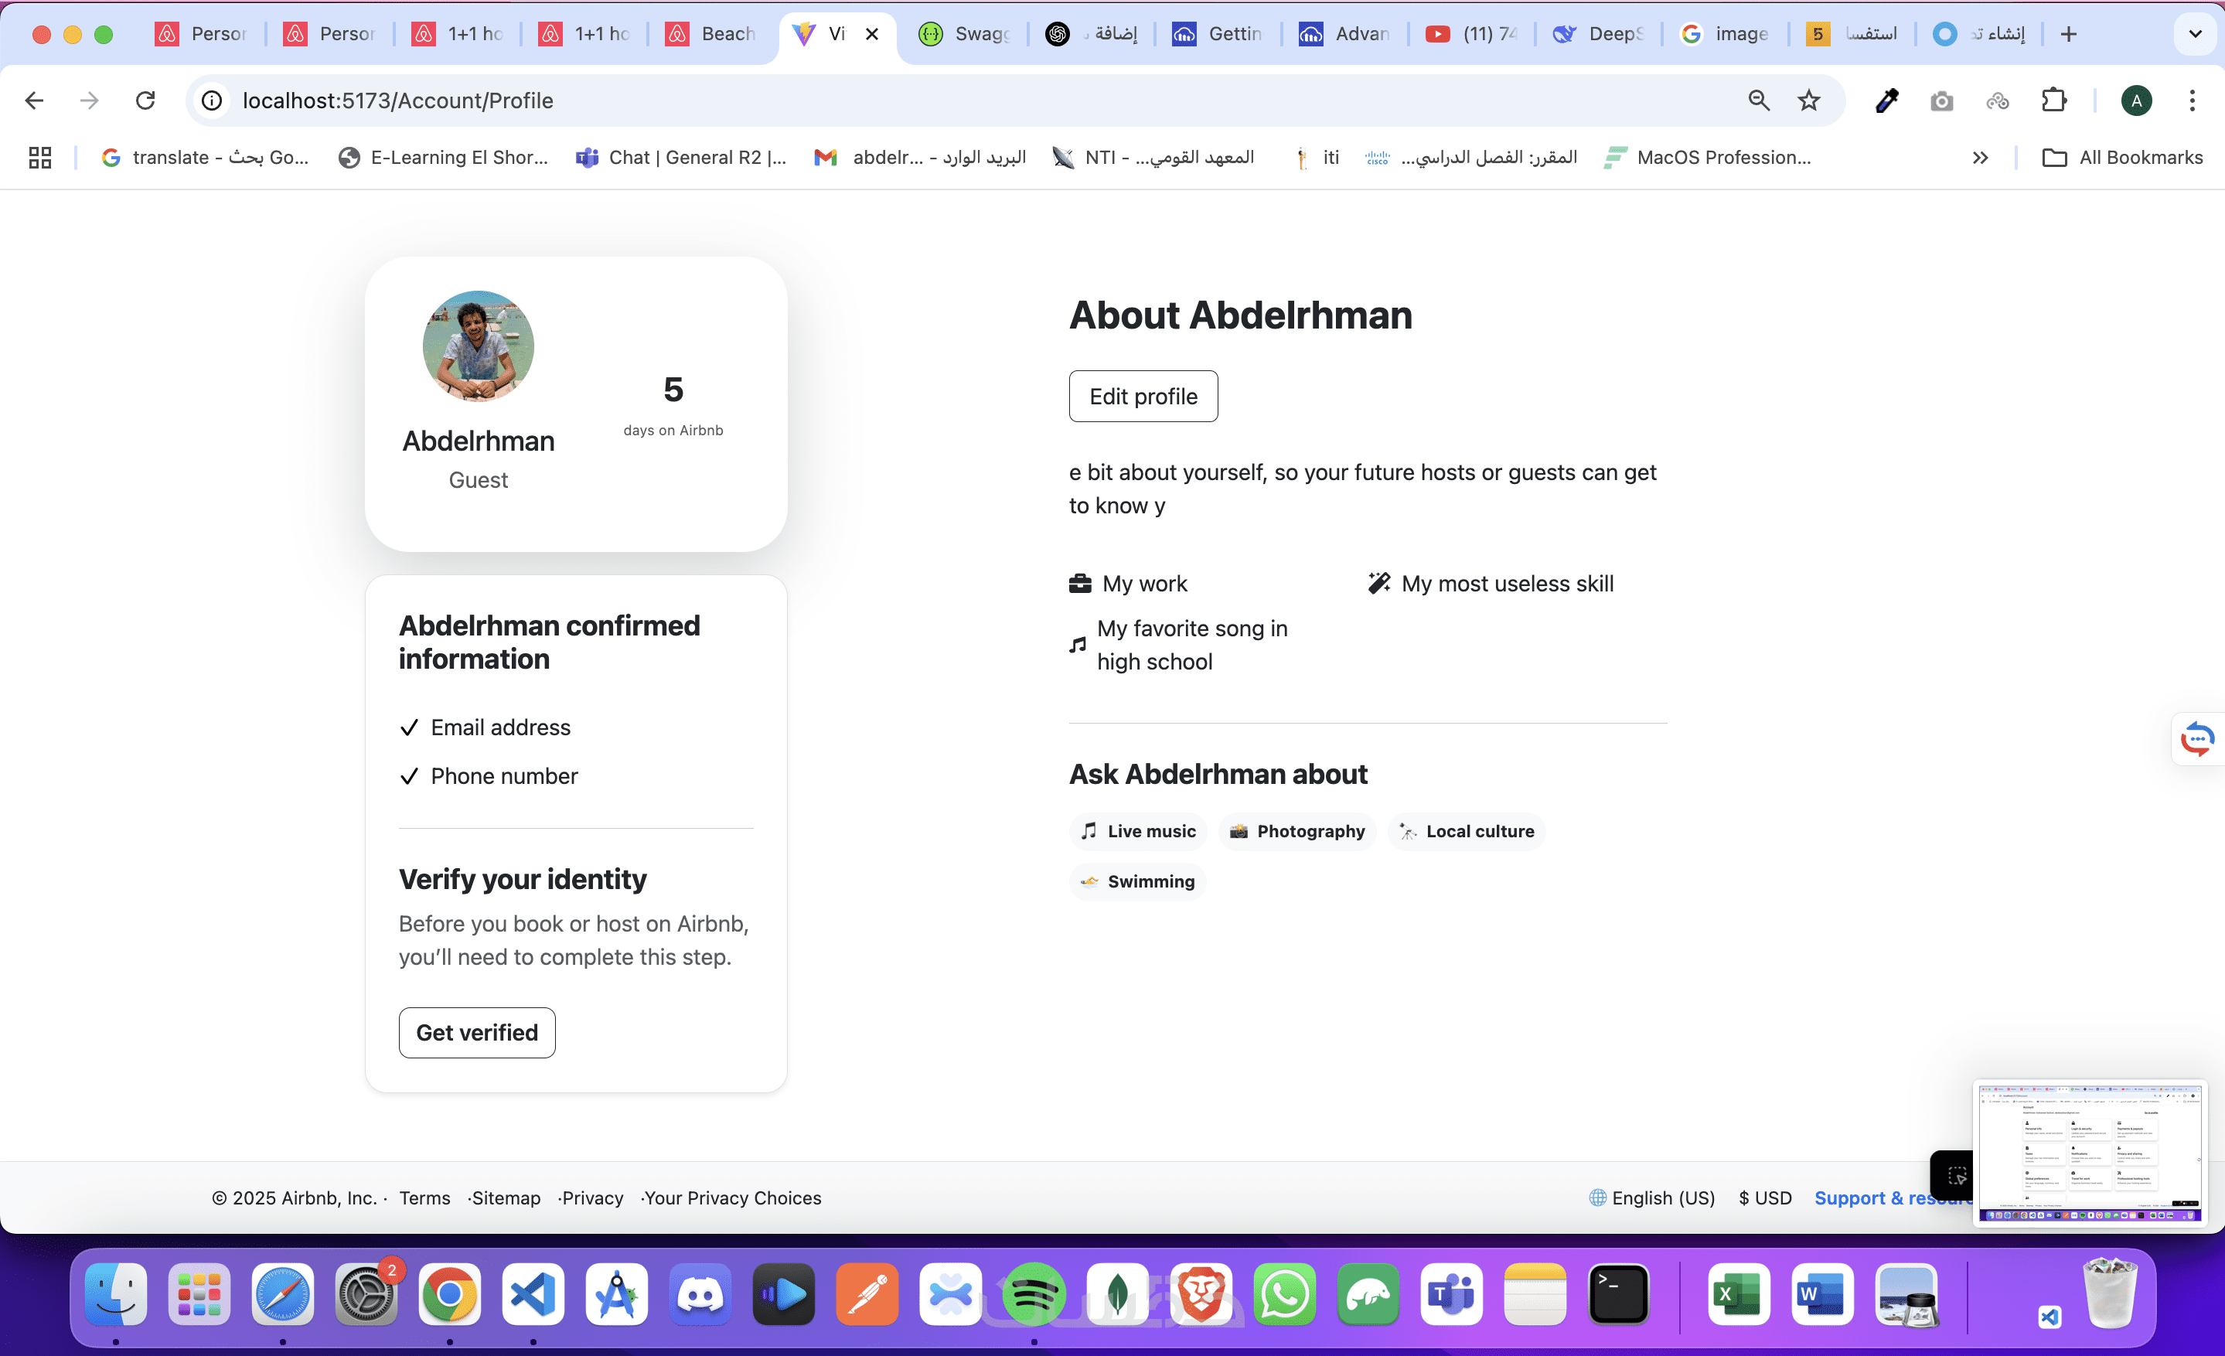Click the zoom magnifier icon in address bar

[x=1758, y=101]
